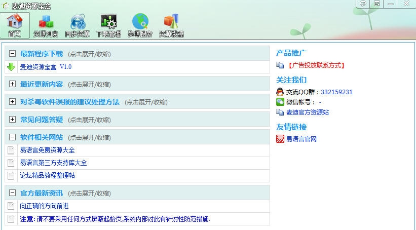This screenshot has width=416, height=230.
Task: Open the 广告投放联系方式 link
Action: [316, 65]
